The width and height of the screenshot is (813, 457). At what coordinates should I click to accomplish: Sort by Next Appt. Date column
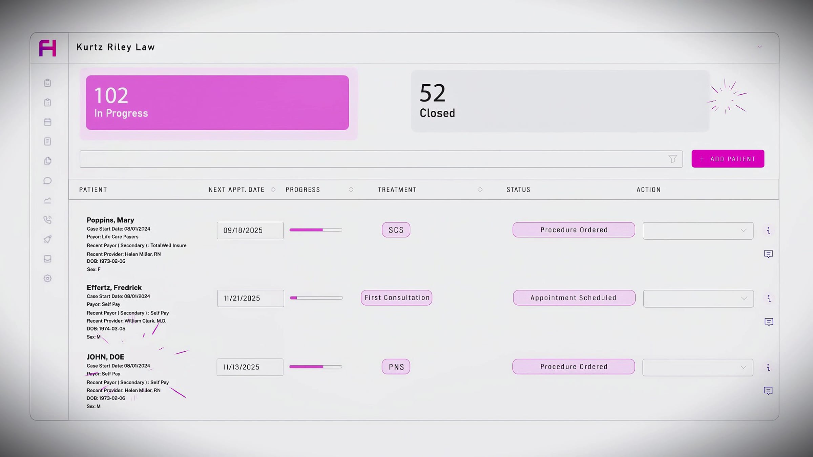click(x=273, y=190)
